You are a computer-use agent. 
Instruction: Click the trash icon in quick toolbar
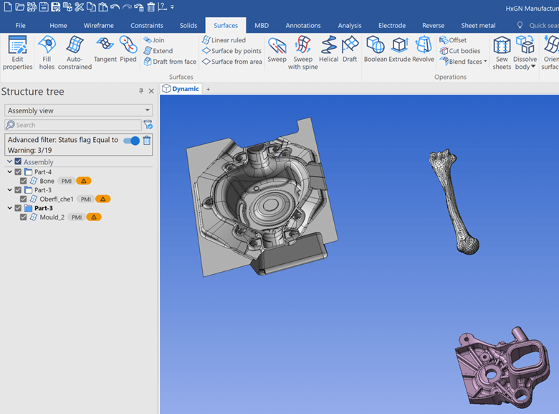click(x=150, y=6)
